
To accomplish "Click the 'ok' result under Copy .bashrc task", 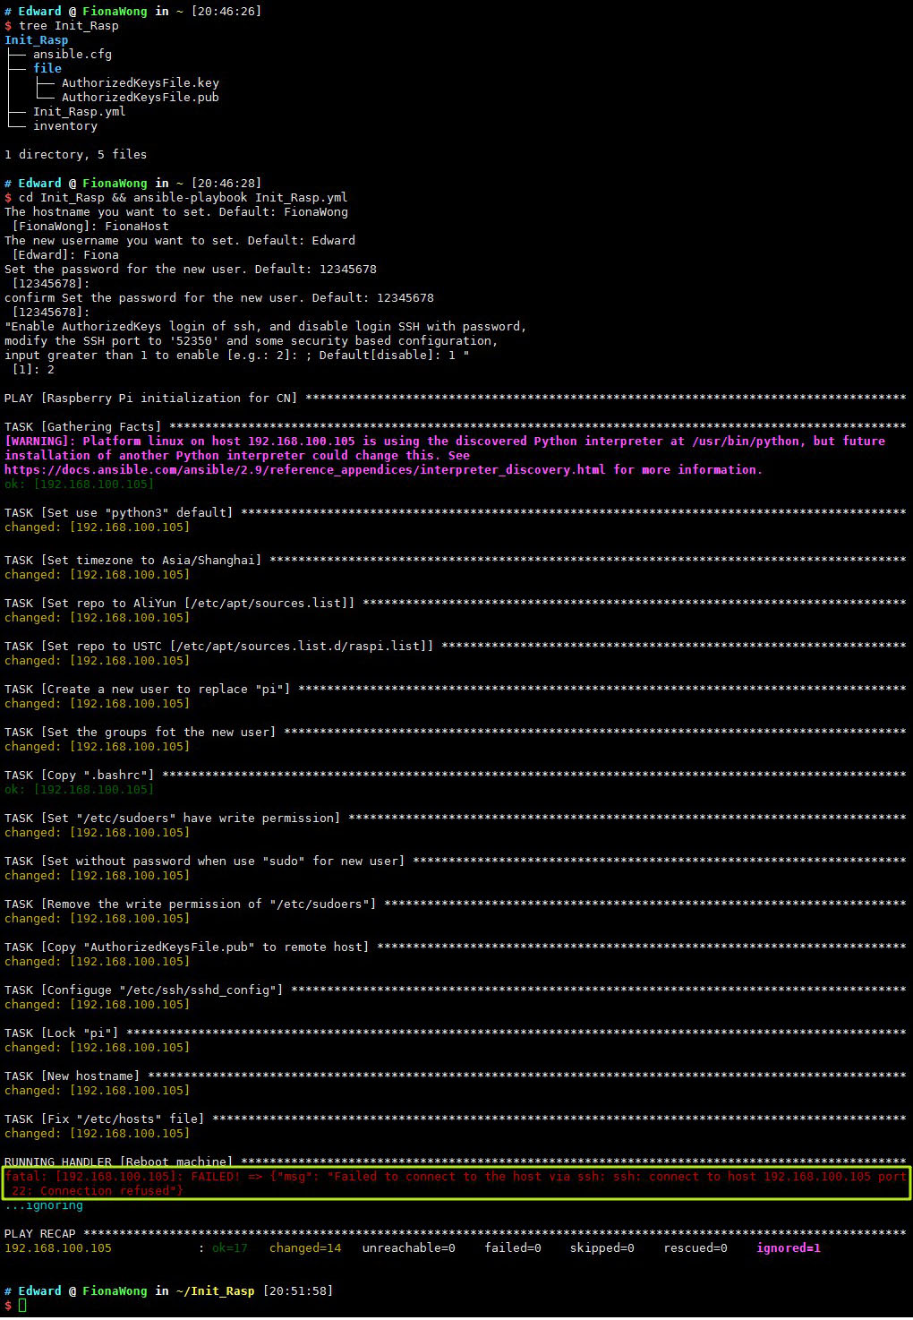I will tap(79, 790).
